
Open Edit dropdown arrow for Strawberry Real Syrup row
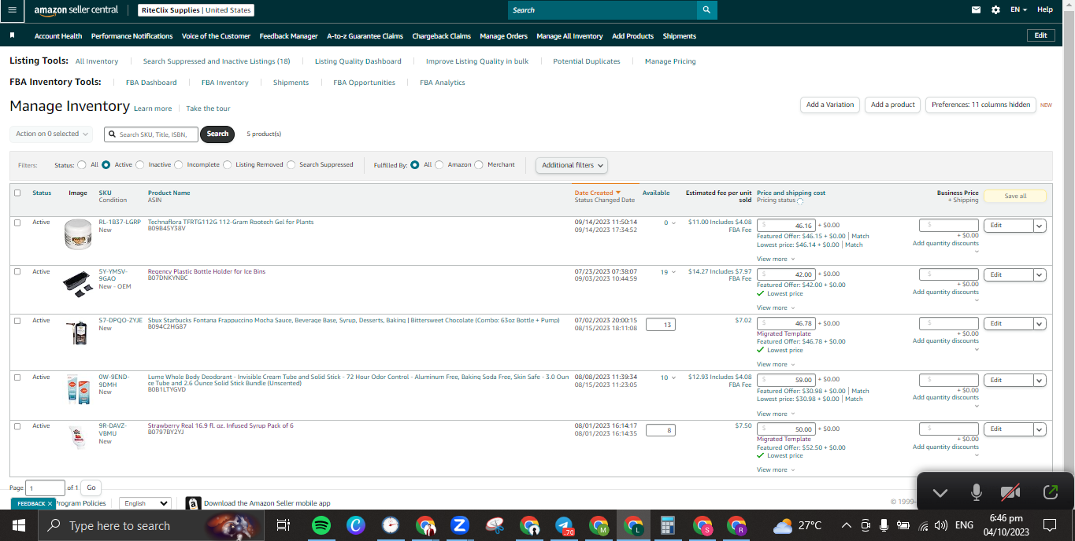pyautogui.click(x=1040, y=429)
